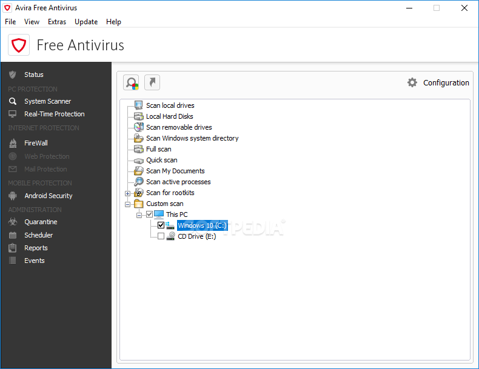Click the Avira shield logo in header

tap(19, 45)
